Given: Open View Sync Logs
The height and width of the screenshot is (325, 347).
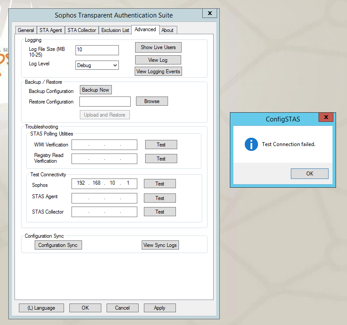Looking at the screenshot, I should click(160, 245).
